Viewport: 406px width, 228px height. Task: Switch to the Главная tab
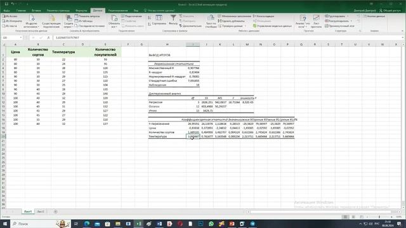(21, 11)
